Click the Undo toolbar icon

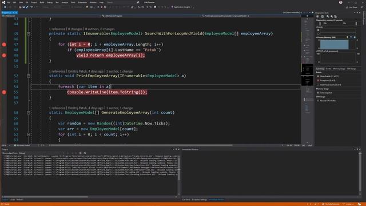point(31,7)
